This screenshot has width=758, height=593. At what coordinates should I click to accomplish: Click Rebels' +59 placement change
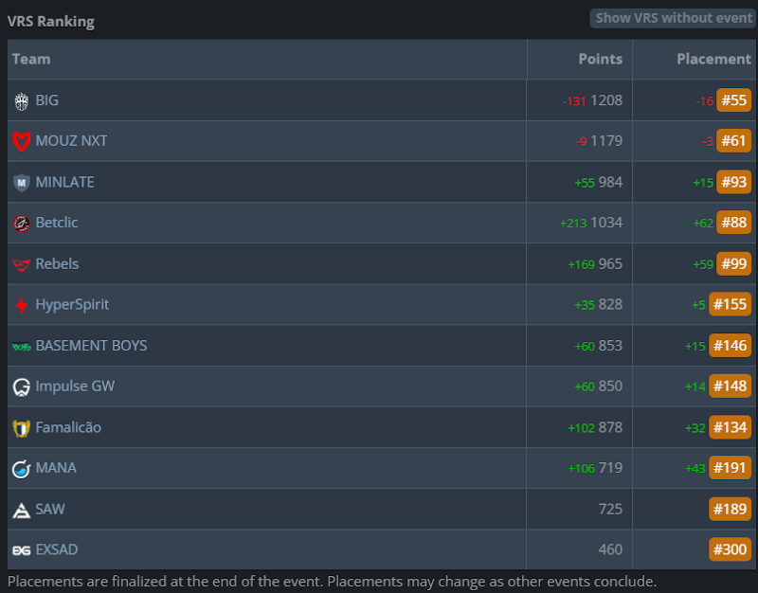pos(703,264)
